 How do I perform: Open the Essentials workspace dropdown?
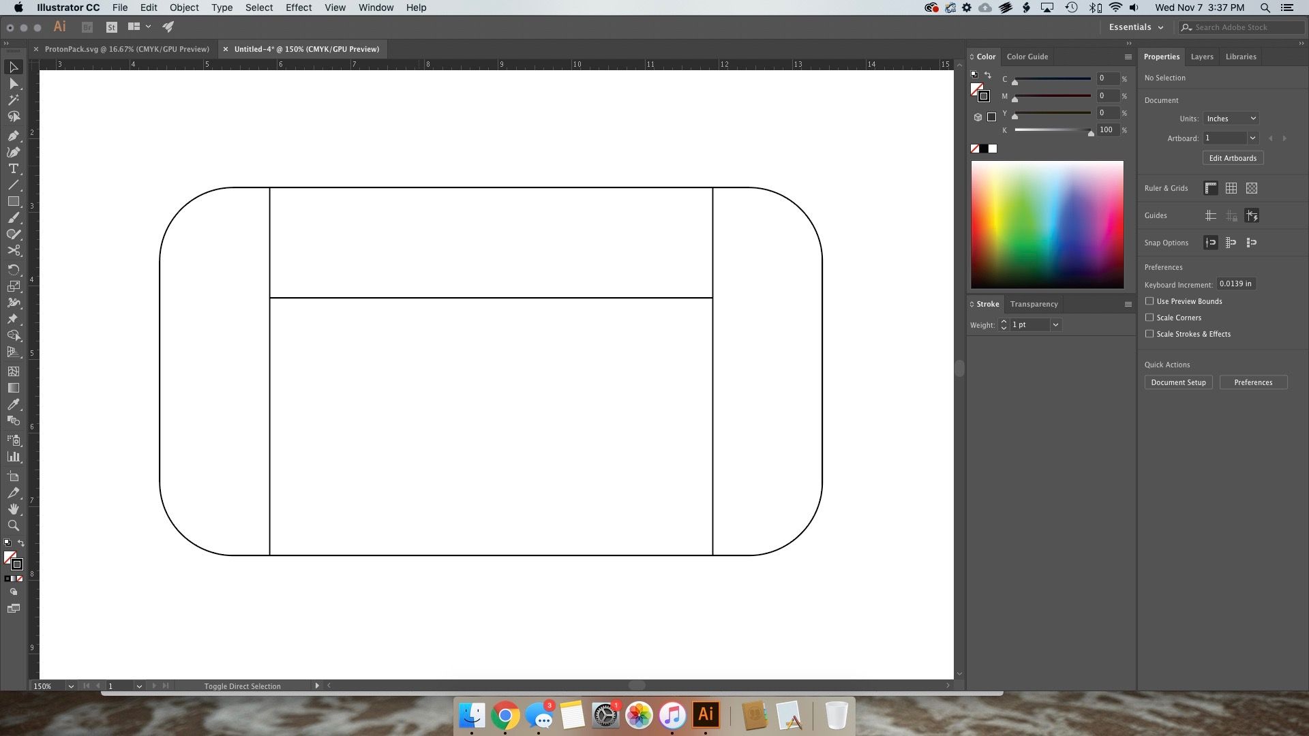(1136, 27)
